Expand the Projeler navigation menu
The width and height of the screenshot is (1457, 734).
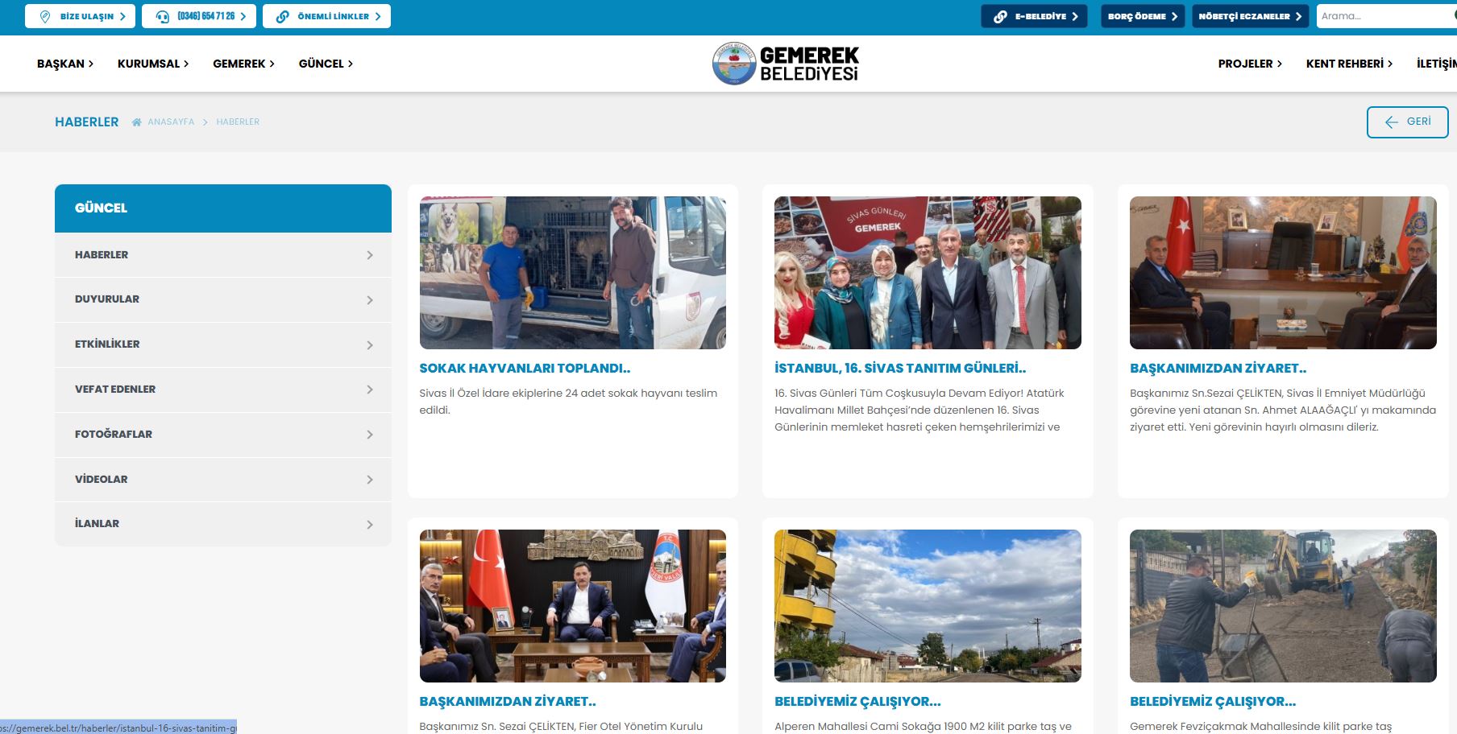tap(1250, 64)
